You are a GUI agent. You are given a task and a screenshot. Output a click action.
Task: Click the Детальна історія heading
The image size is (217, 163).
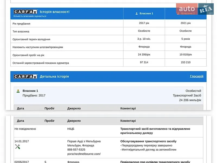pos(54,77)
